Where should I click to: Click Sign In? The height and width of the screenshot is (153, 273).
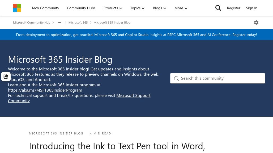pos(251,8)
